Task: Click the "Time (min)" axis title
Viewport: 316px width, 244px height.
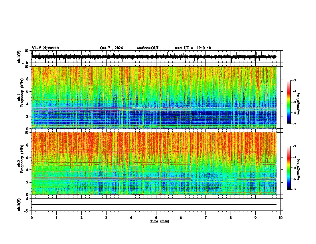Action: (160, 221)
